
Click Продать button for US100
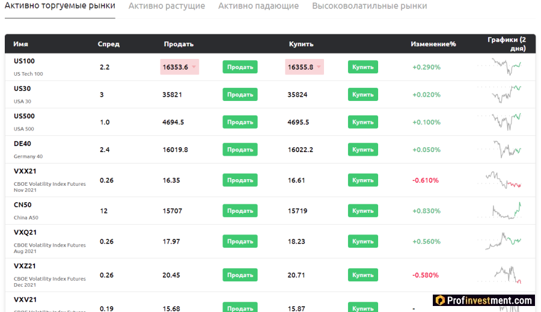[x=240, y=67]
